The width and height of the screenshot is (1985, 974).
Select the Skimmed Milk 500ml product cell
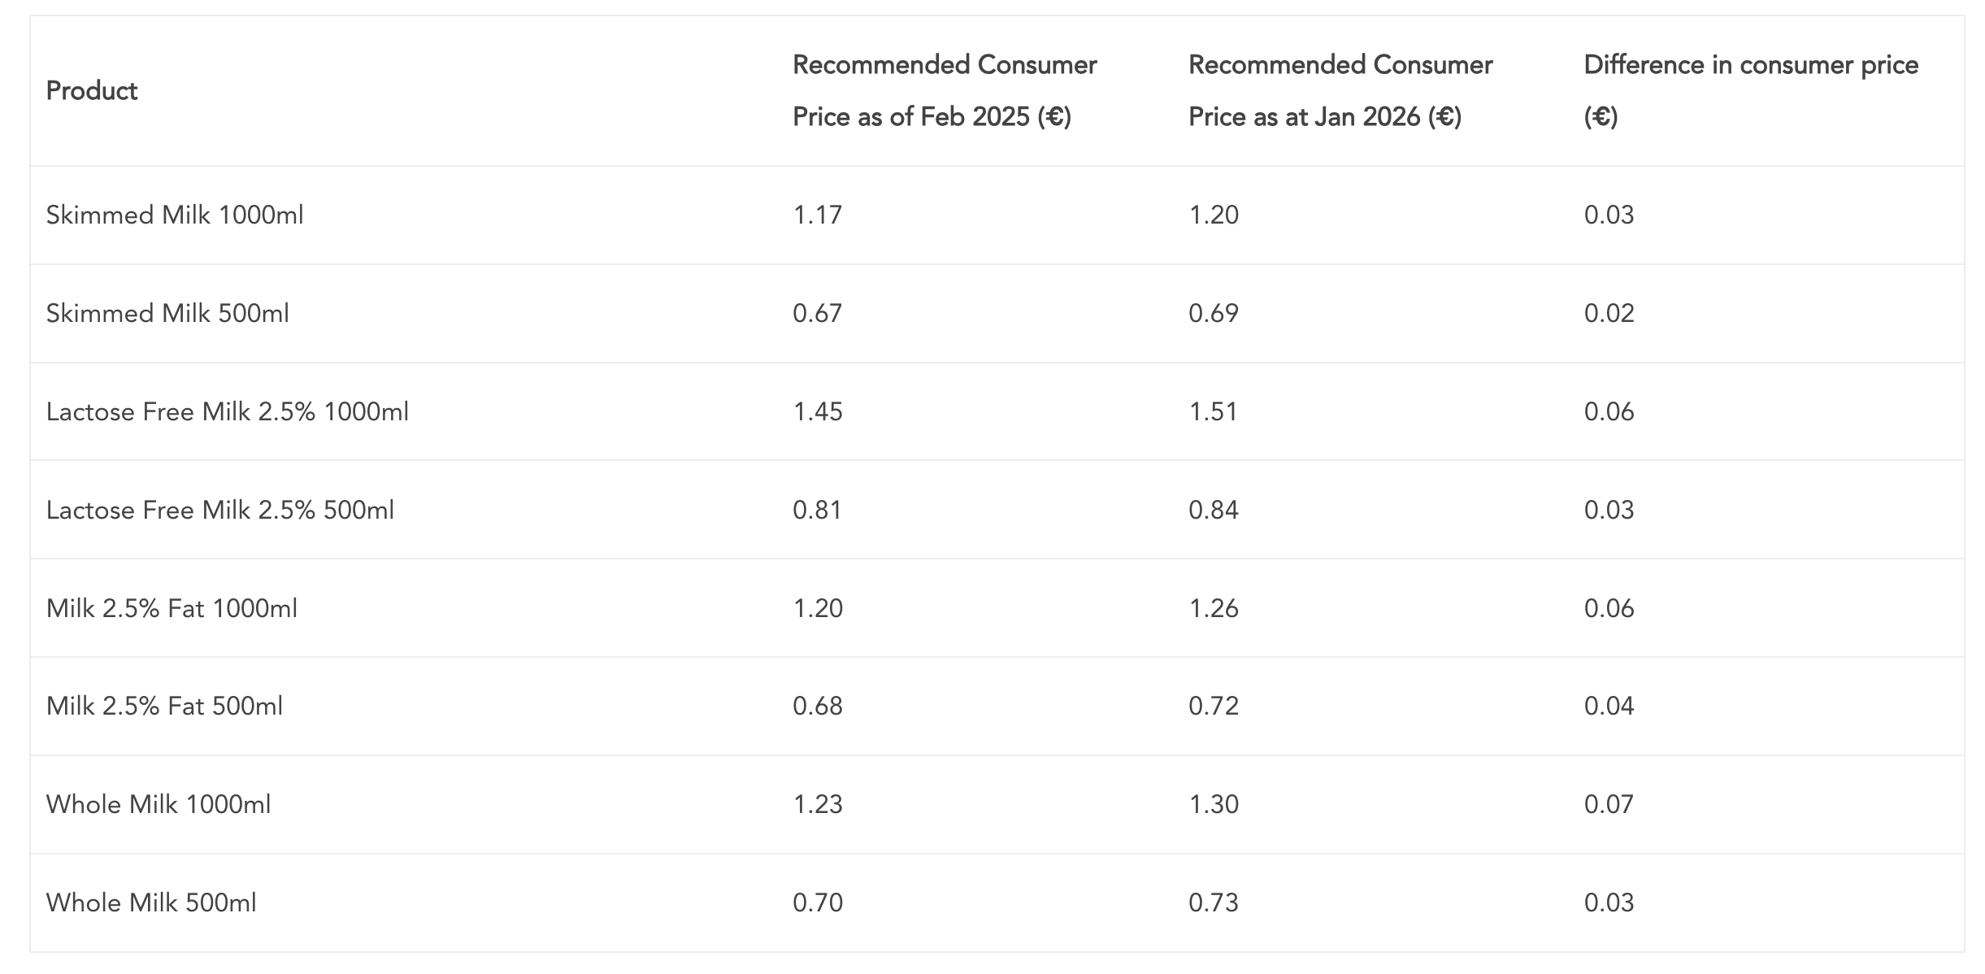[167, 314]
